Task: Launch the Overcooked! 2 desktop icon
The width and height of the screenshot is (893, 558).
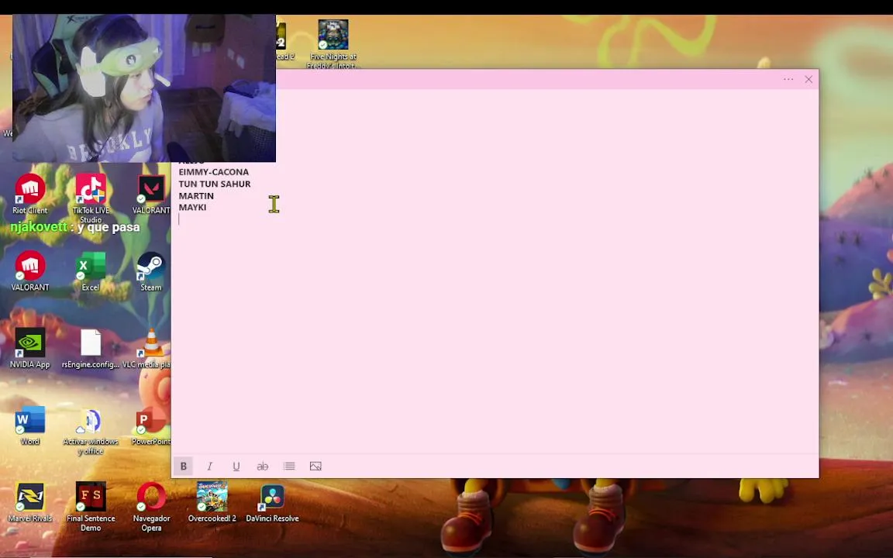Action: (x=212, y=502)
